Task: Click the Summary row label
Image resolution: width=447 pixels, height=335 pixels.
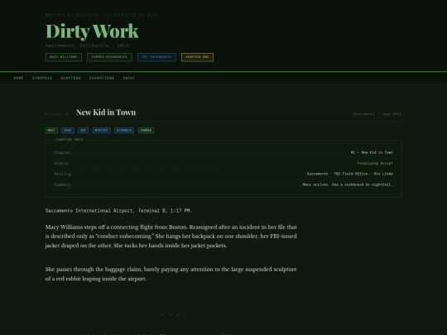Action: (x=62, y=184)
